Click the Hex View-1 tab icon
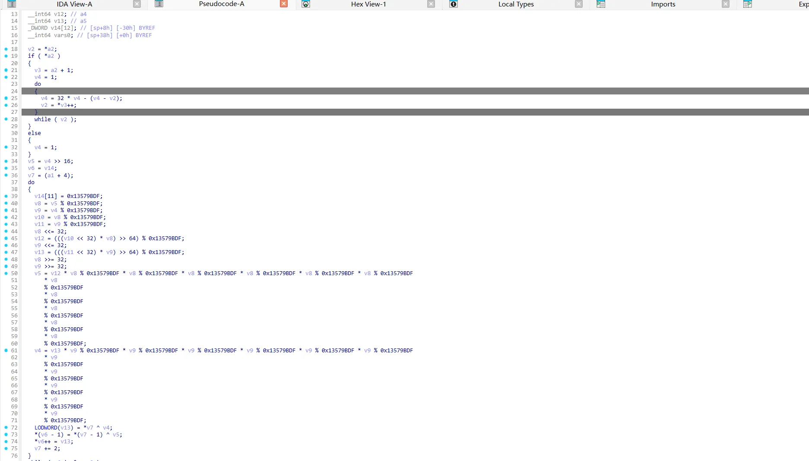The image size is (809, 461). point(306,4)
